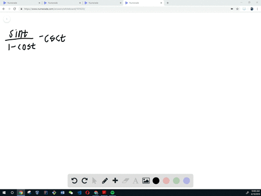The image size is (261, 196).
Task: Click the undo button in whiteboard toolbar
Action: click(x=74, y=181)
